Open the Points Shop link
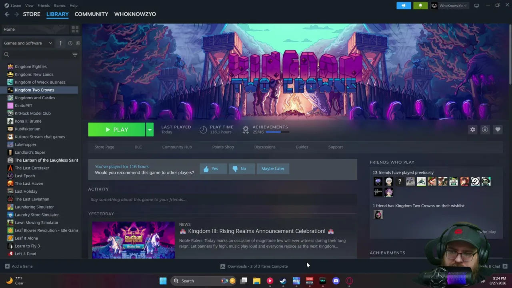512x288 pixels. click(x=223, y=147)
